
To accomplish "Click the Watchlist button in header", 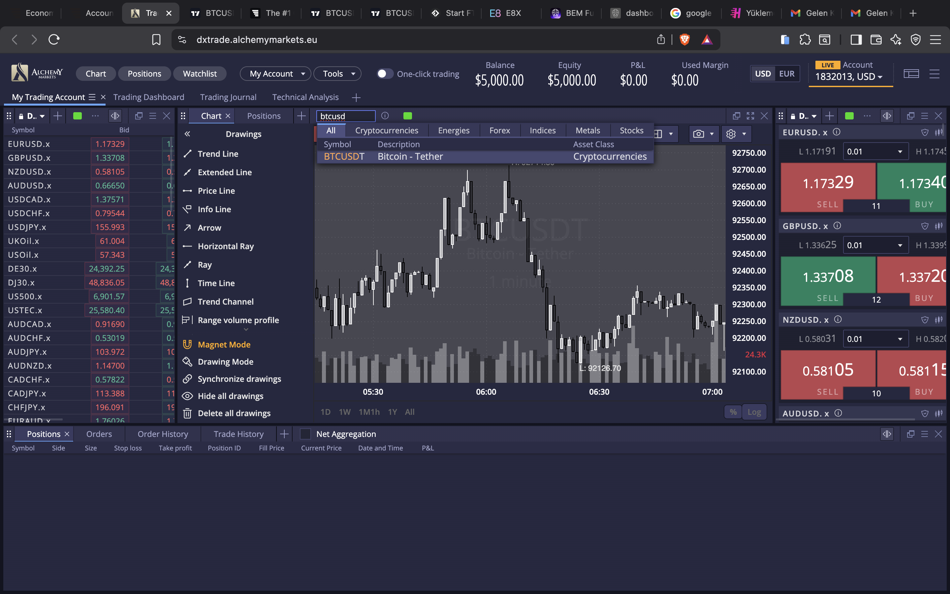I will 200,74.
